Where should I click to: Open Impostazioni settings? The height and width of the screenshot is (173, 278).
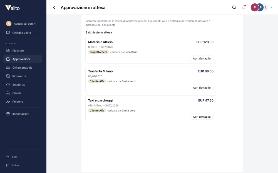click(x=23, y=114)
